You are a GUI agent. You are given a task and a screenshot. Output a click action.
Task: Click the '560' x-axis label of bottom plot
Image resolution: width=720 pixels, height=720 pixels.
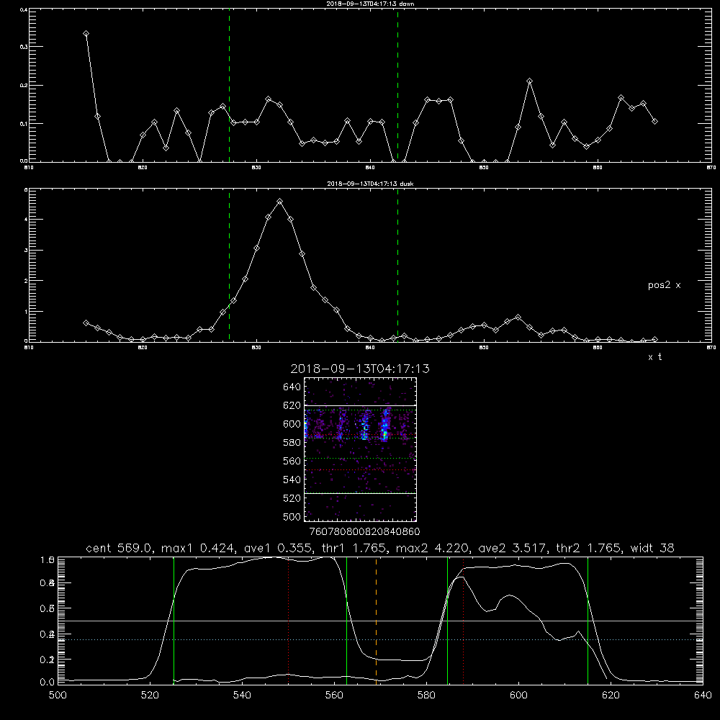pyautogui.click(x=334, y=696)
